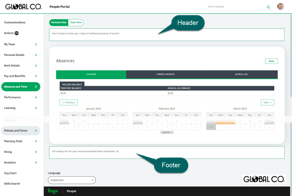Click the Global Co. logo in top bar
Screen dimensions: 292x196
pyautogui.click(x=23, y=7)
